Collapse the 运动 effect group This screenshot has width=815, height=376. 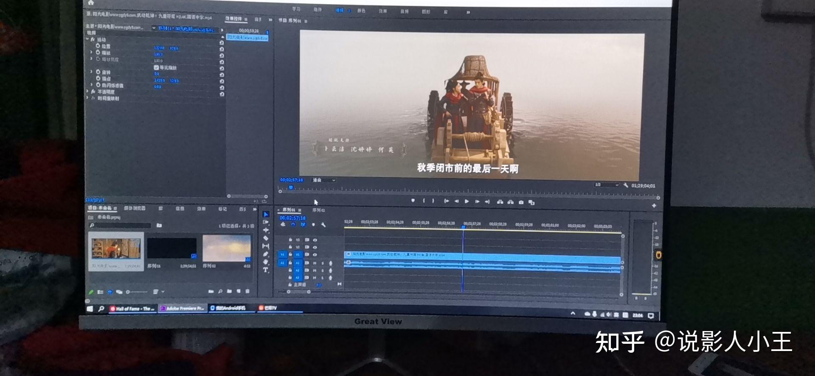click(x=87, y=39)
